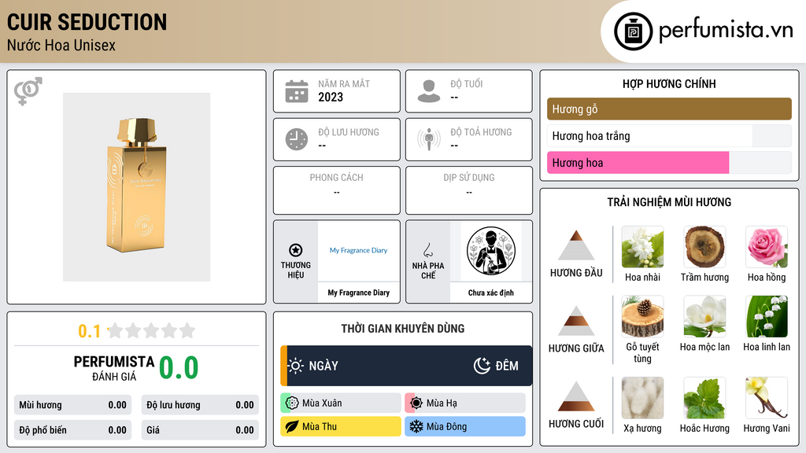Click the CUIR SEDUCTION title text
The width and height of the screenshot is (806, 453).
coord(87,22)
